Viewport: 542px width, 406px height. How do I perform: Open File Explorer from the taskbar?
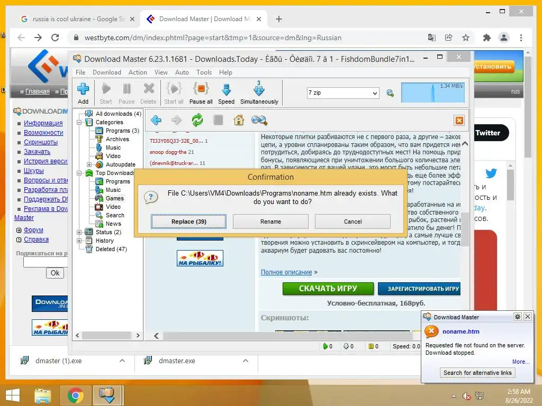[42, 395]
